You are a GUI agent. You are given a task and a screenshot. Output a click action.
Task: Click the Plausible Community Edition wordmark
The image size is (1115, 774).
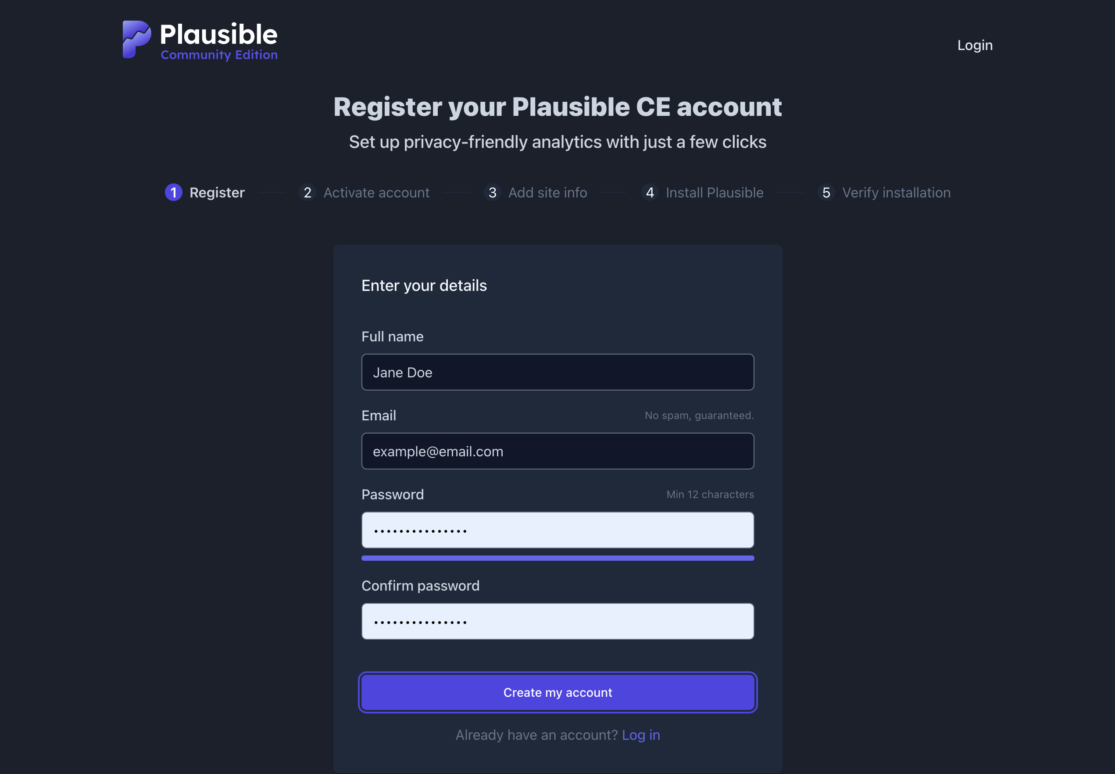click(218, 41)
